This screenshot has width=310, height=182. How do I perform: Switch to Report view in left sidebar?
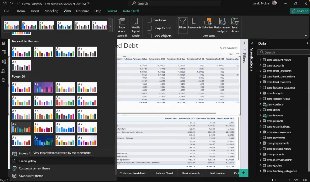coord(4,43)
